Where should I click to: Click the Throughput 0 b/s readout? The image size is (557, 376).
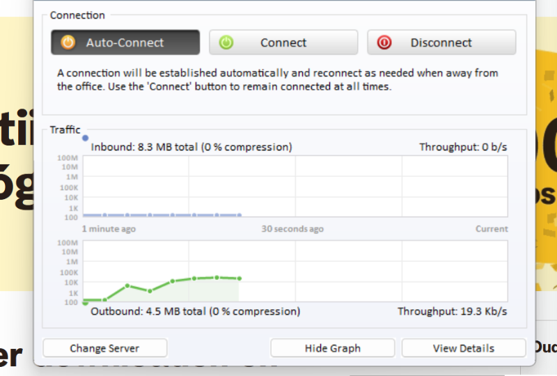click(463, 147)
